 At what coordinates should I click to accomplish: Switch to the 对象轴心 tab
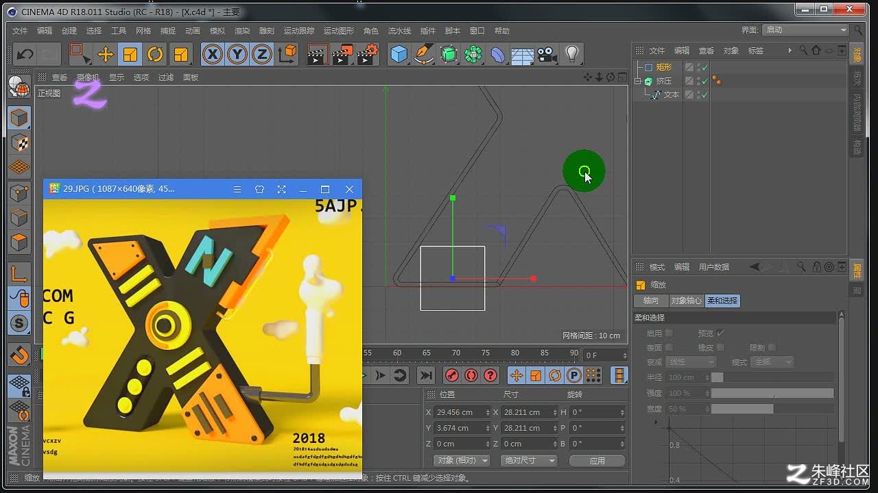click(x=686, y=301)
